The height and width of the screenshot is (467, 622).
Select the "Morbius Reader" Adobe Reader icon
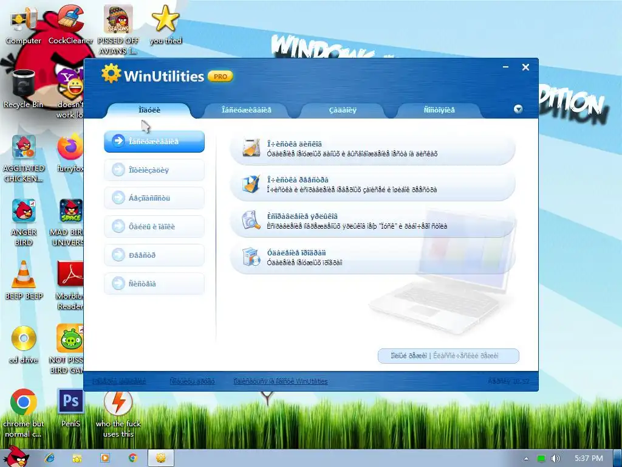pos(70,285)
